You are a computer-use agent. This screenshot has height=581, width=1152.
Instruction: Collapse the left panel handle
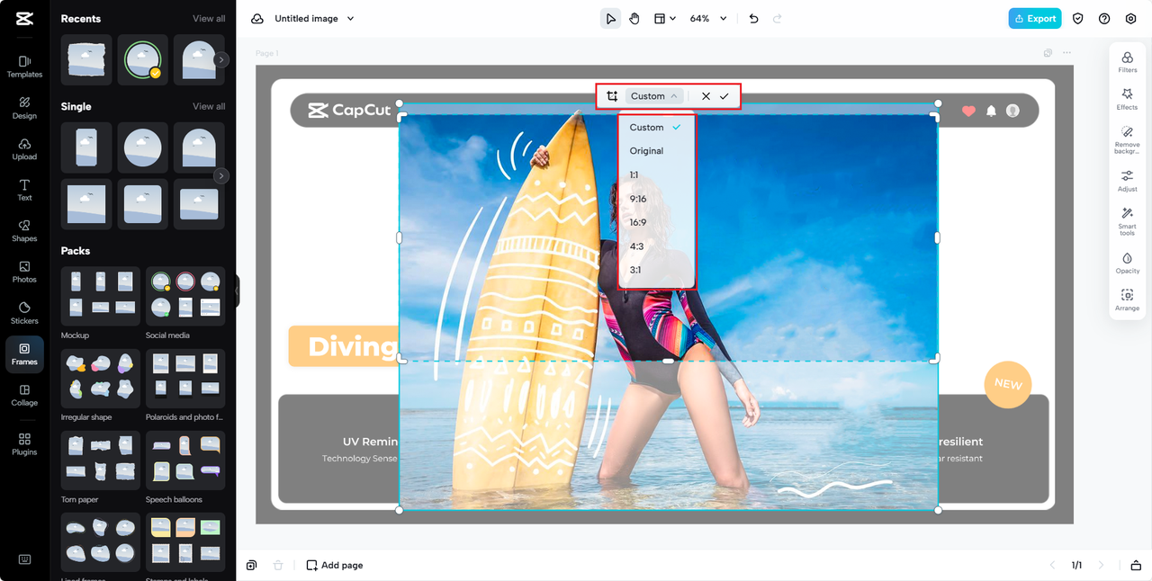pyautogui.click(x=238, y=290)
